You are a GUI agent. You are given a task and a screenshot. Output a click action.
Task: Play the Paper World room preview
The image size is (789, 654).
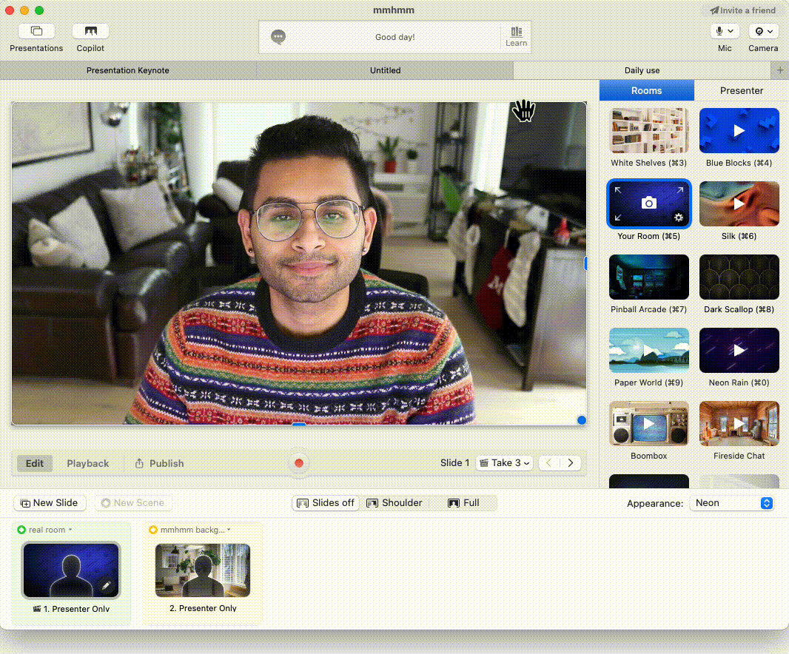648,350
